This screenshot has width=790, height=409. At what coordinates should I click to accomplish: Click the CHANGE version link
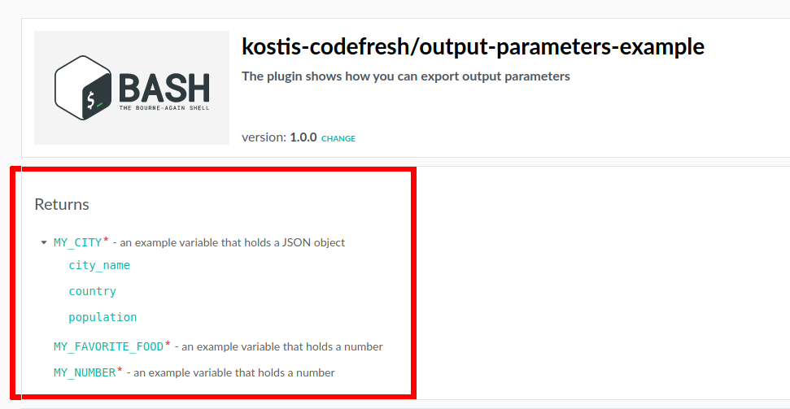(x=338, y=138)
